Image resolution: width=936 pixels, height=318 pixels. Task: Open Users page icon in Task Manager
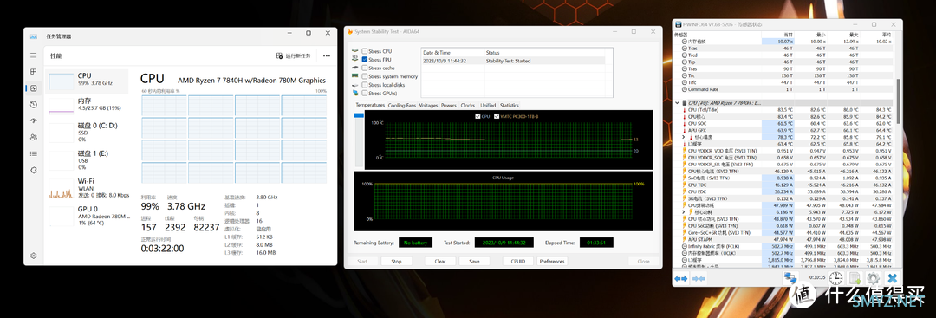tap(34, 137)
